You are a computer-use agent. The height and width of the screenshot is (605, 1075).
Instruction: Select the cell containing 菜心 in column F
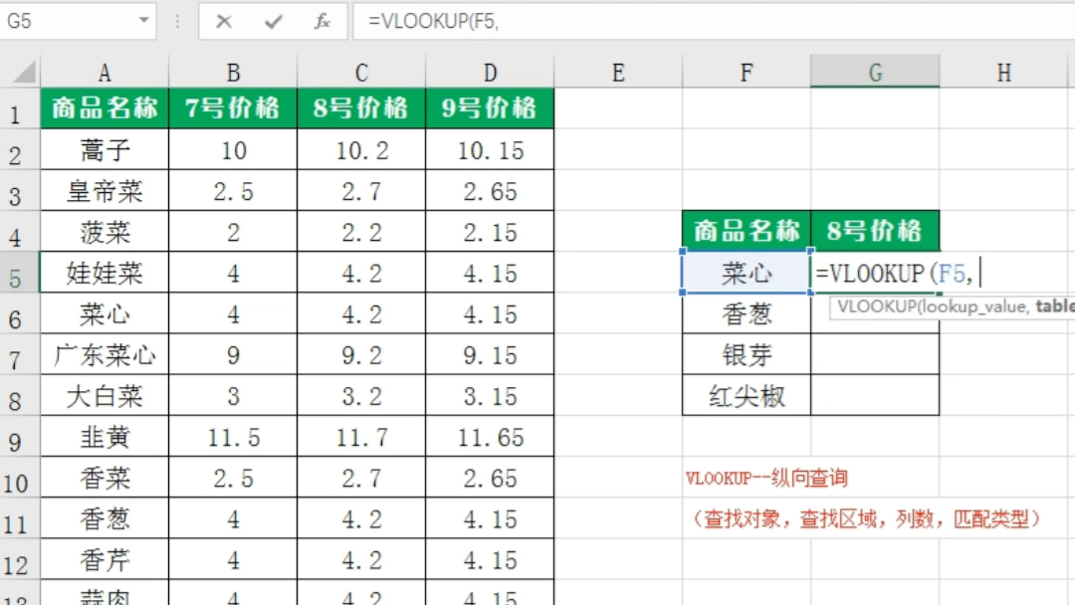[x=746, y=273]
